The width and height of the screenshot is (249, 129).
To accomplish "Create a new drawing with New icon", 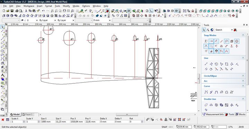I will tap(4, 11).
